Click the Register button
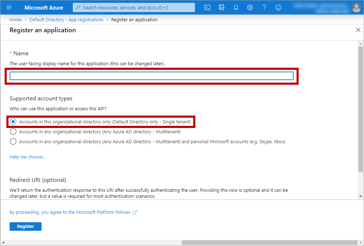This screenshot has height=246, width=364. coord(26,226)
